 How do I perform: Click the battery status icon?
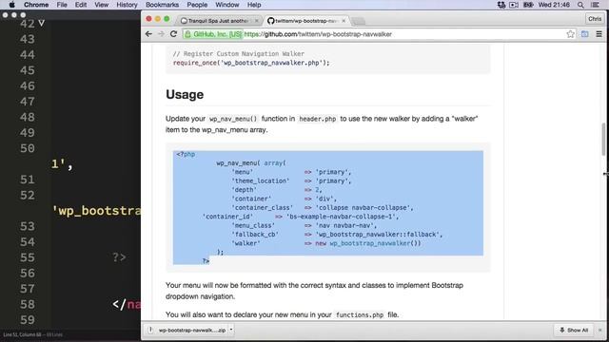(528, 5)
